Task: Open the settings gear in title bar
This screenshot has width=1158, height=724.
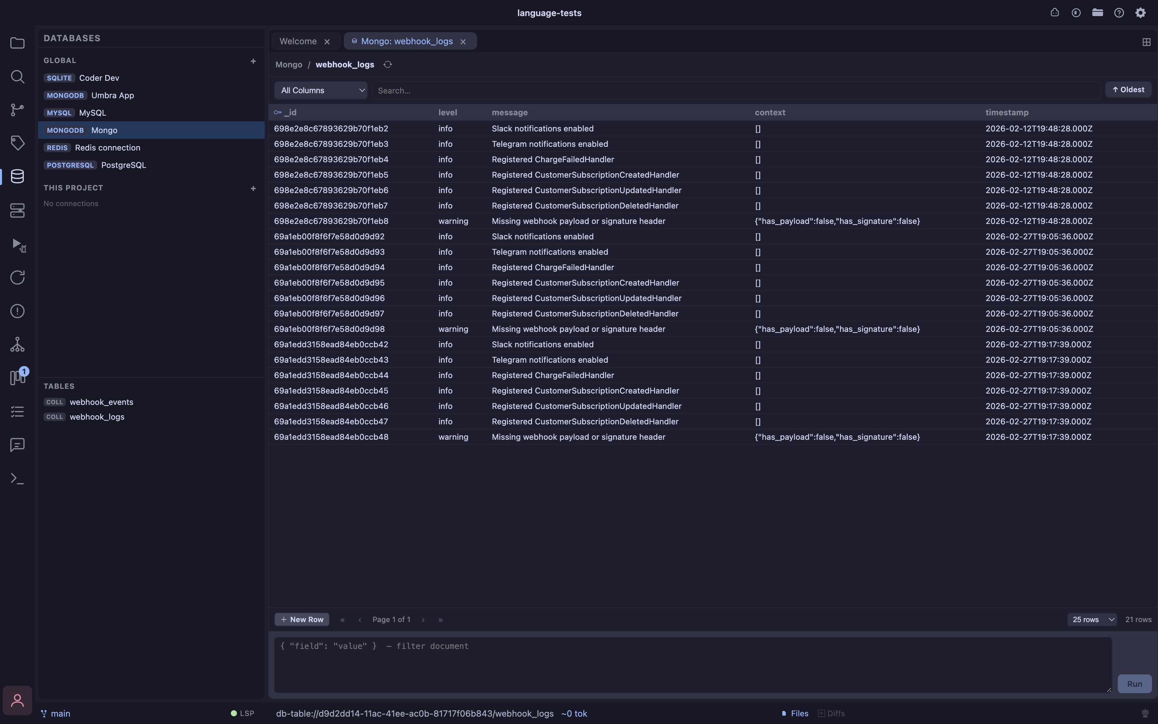Action: click(x=1141, y=13)
